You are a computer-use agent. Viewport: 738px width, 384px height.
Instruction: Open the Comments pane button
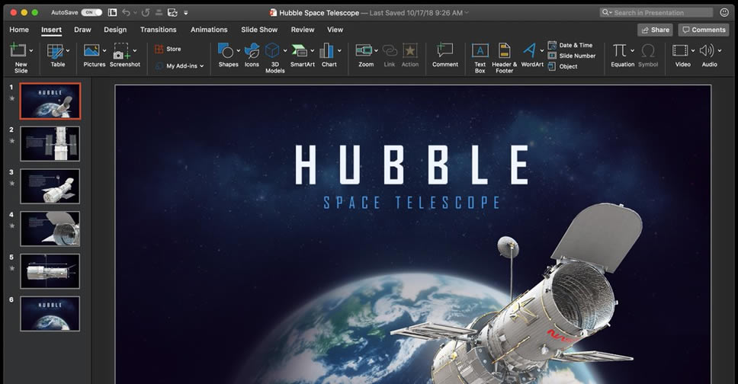pyautogui.click(x=703, y=30)
